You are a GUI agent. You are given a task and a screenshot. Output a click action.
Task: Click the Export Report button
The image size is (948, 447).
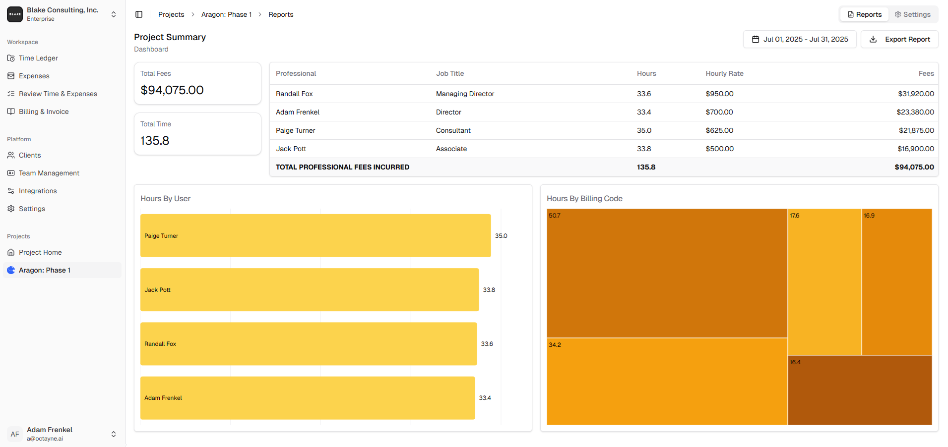[899, 39]
